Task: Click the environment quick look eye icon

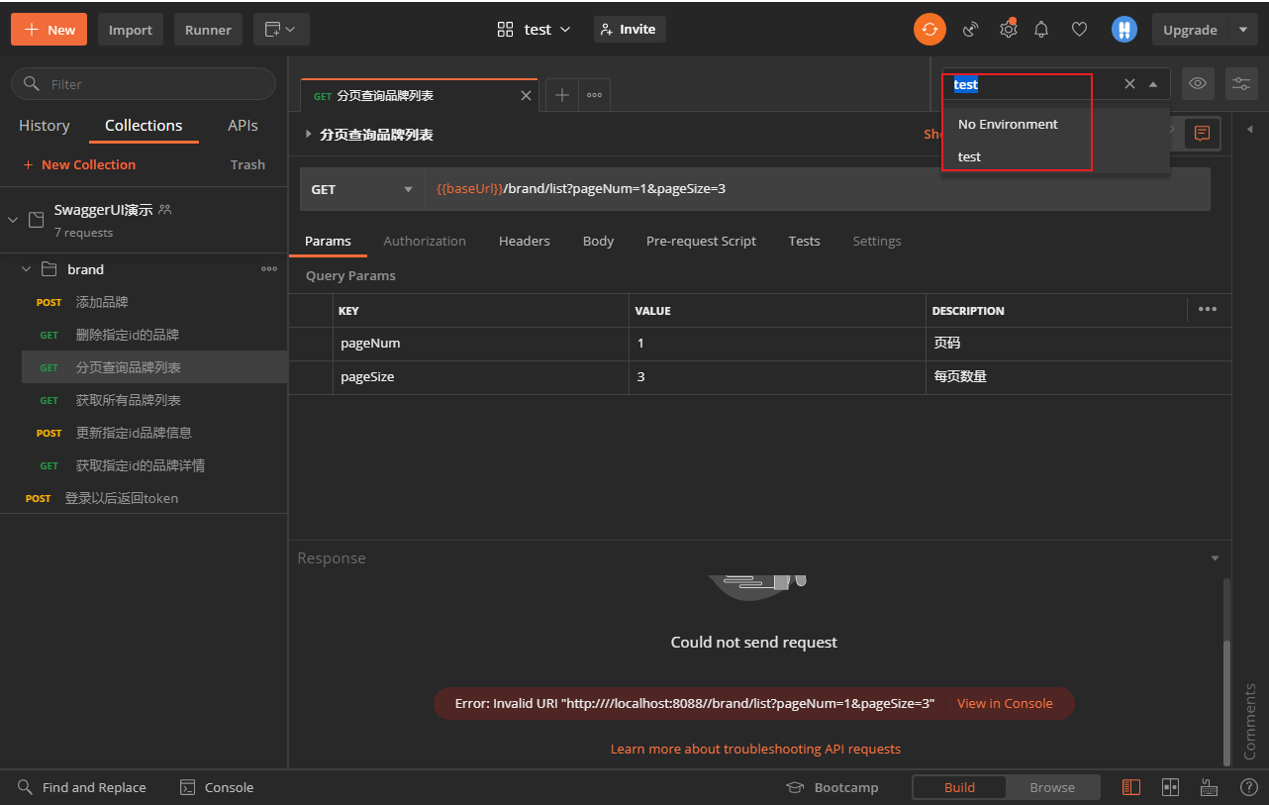Action: coord(1198,84)
